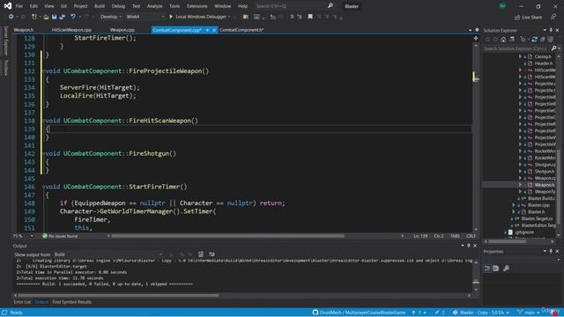This screenshot has height=317, width=564.
Task: Start Local Windows Debugger play button
Action: point(171,17)
